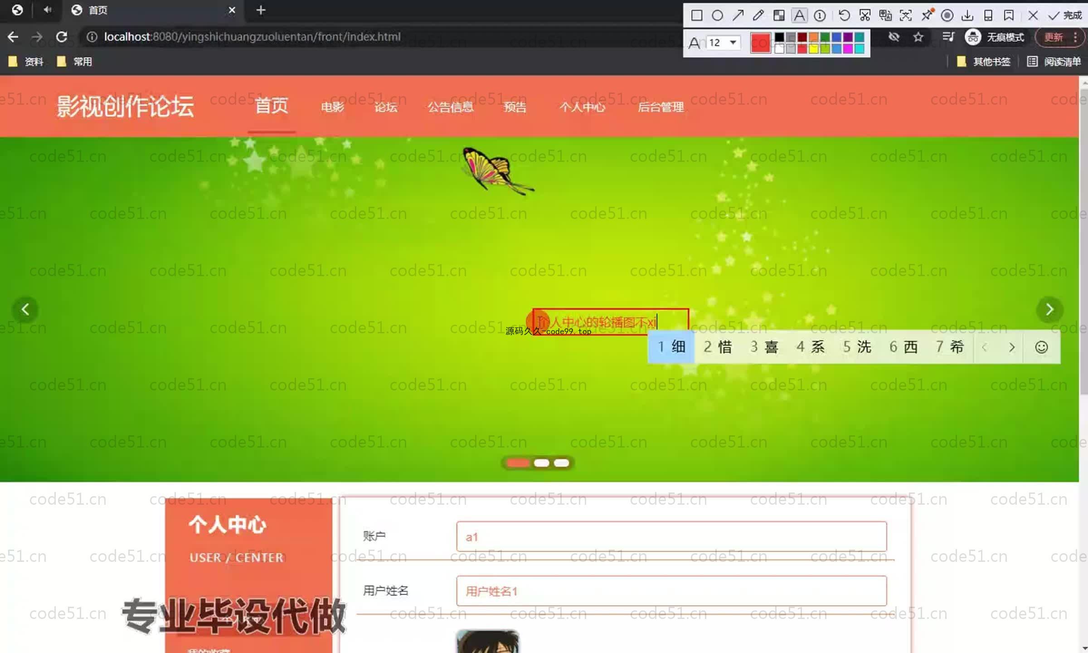Click the bookmark icon in screenshot toolbar
Screen dimensions: 1088x653
(1009, 16)
